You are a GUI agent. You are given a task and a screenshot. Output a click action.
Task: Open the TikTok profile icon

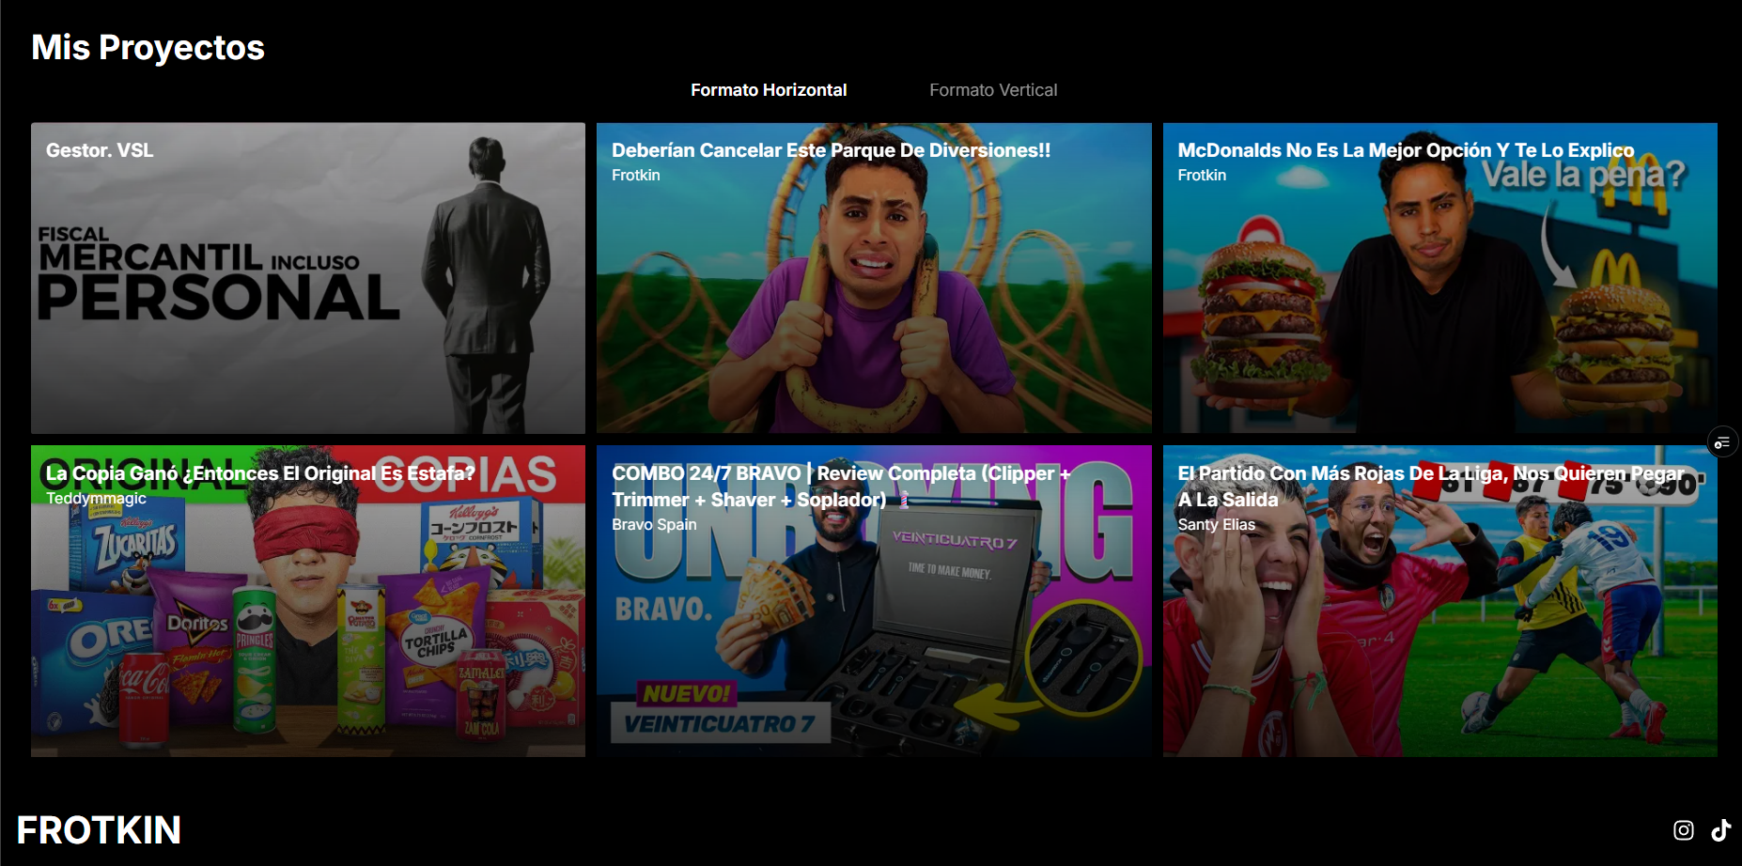[1721, 830]
